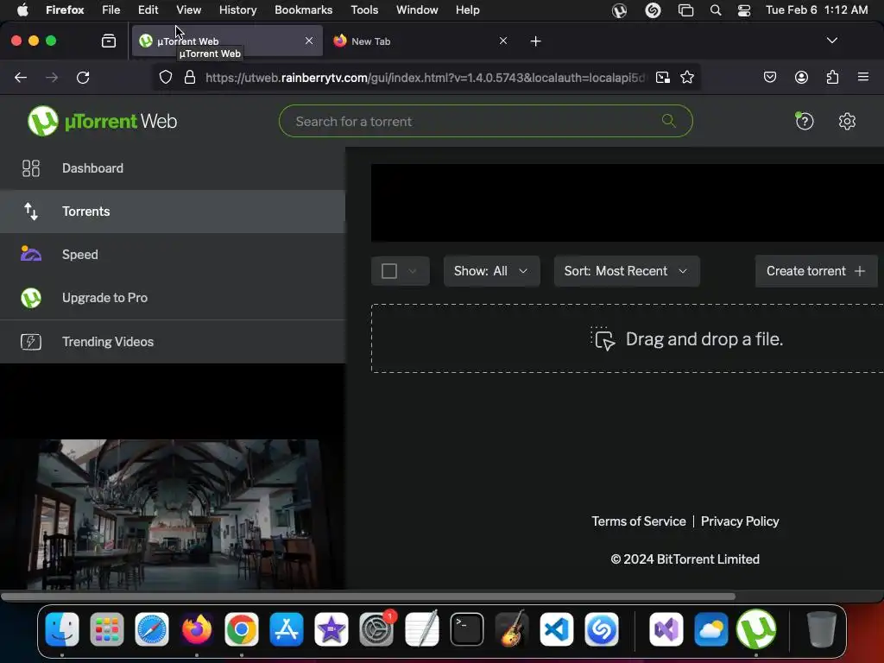Click the site security padlock icon
The image size is (884, 663).
(190, 77)
